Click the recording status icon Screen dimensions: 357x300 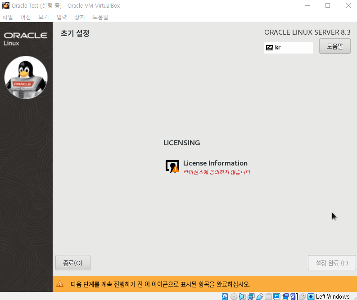pyautogui.click(x=285, y=296)
